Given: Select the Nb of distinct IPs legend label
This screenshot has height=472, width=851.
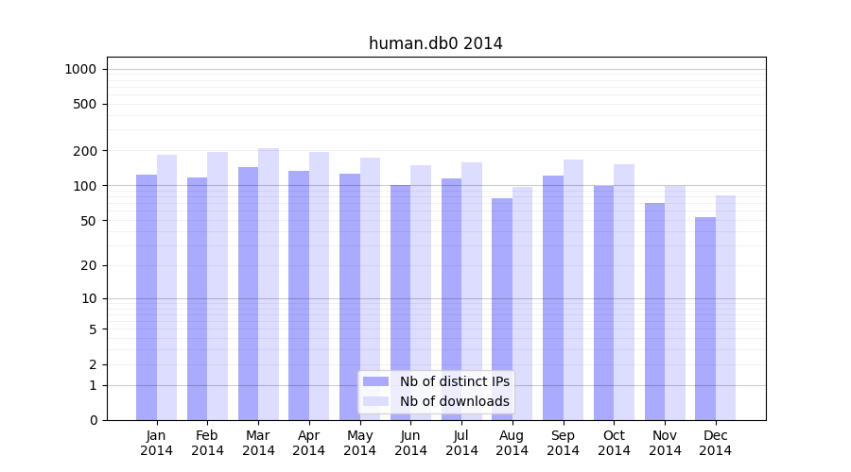Looking at the screenshot, I should pyautogui.click(x=454, y=381).
